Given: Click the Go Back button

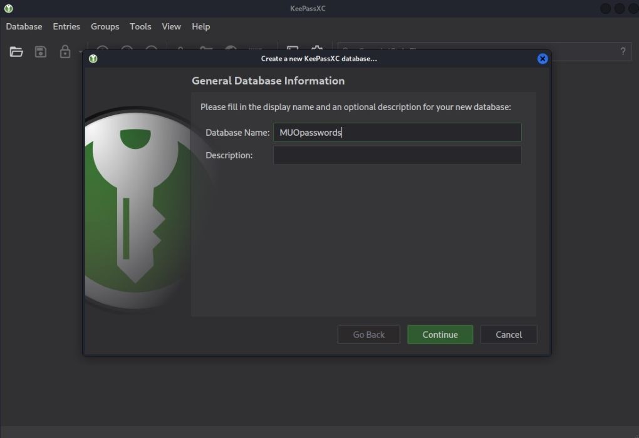Looking at the screenshot, I should point(369,334).
